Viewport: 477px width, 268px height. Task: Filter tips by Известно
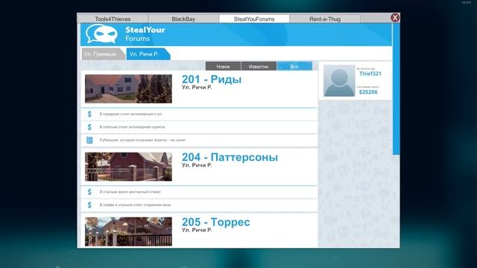(259, 66)
